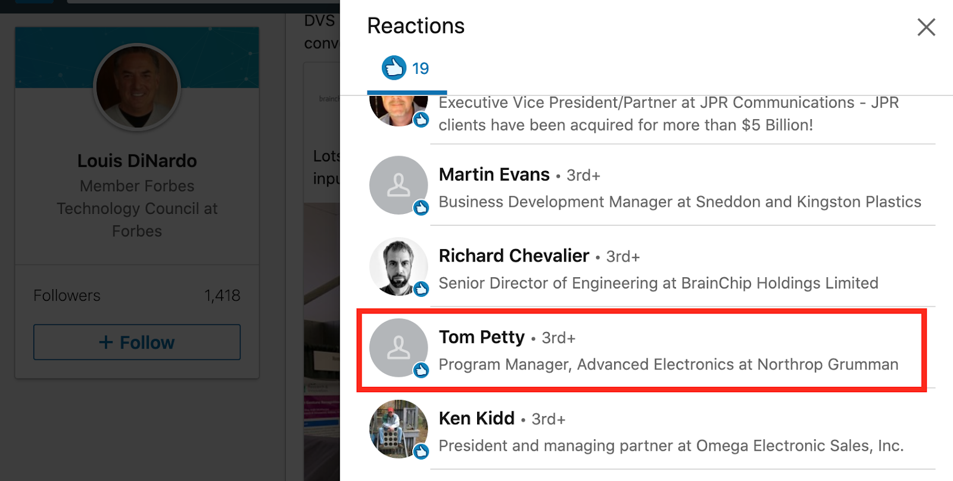Open Martin Evans' name link
The height and width of the screenshot is (481, 953).
click(x=494, y=175)
